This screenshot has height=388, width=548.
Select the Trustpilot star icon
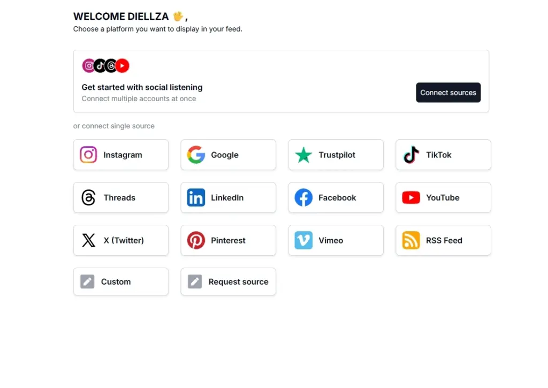coord(303,155)
